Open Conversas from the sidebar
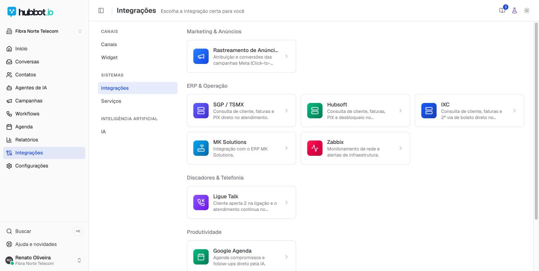This screenshot has width=539, height=271. [x=44, y=62]
